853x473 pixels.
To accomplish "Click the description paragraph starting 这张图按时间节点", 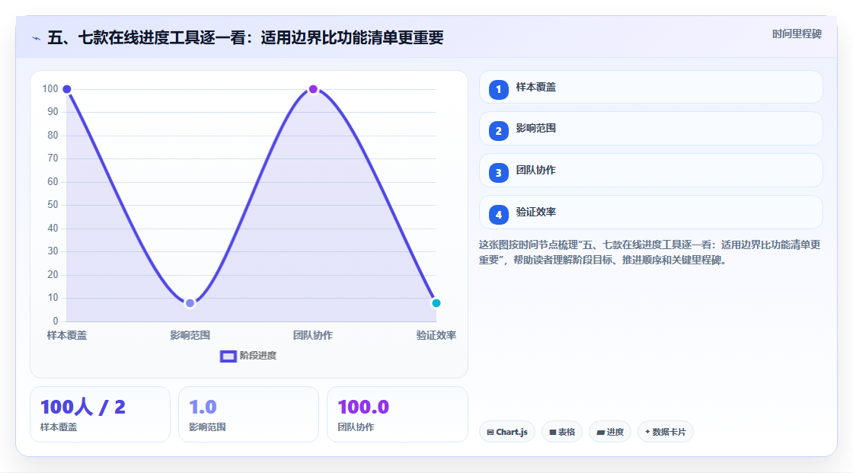I will tap(650, 253).
